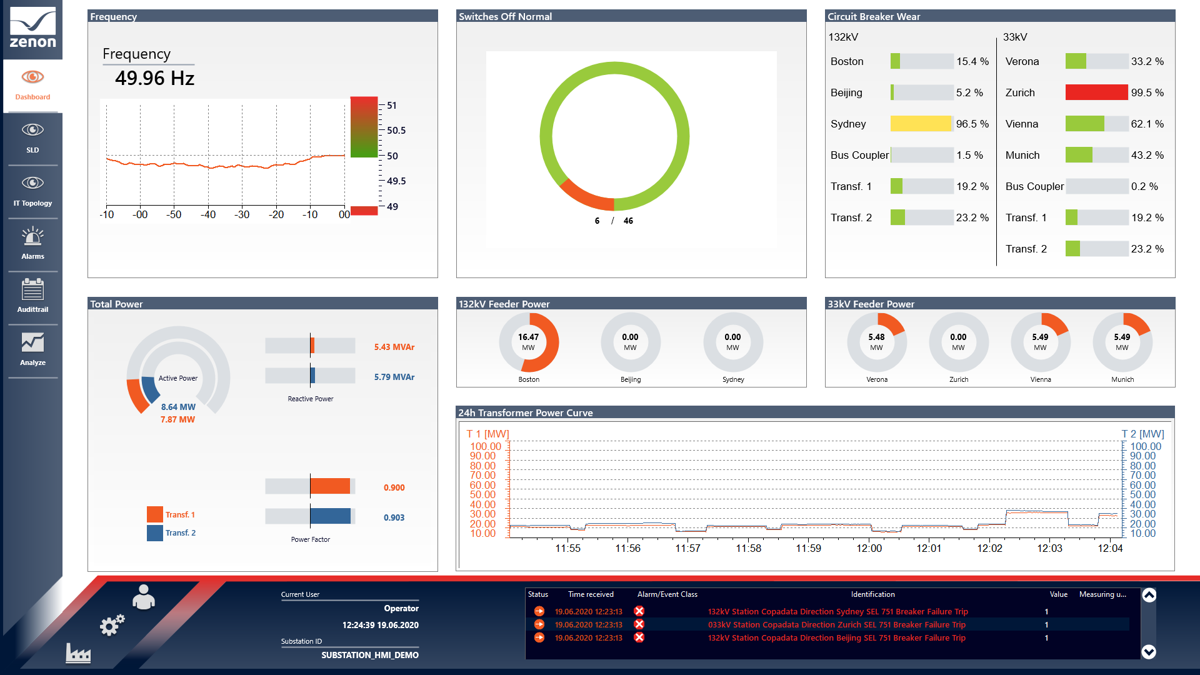Click the Zurich red wear bar
The height and width of the screenshot is (675, 1200).
click(1096, 92)
